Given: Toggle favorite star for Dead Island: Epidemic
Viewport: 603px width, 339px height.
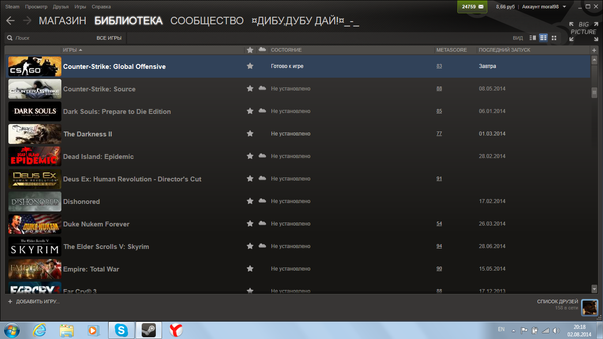Looking at the screenshot, I should pos(250,156).
